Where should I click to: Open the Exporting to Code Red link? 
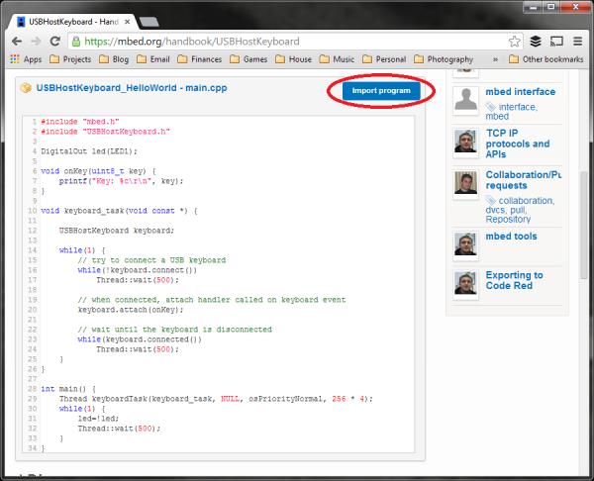point(514,280)
